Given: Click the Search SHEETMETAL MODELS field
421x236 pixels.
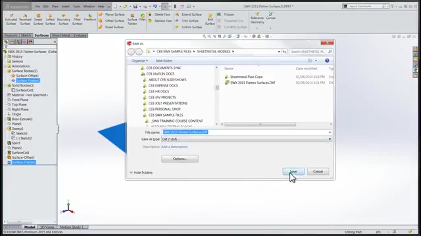Looking at the screenshot, I should [311, 51].
